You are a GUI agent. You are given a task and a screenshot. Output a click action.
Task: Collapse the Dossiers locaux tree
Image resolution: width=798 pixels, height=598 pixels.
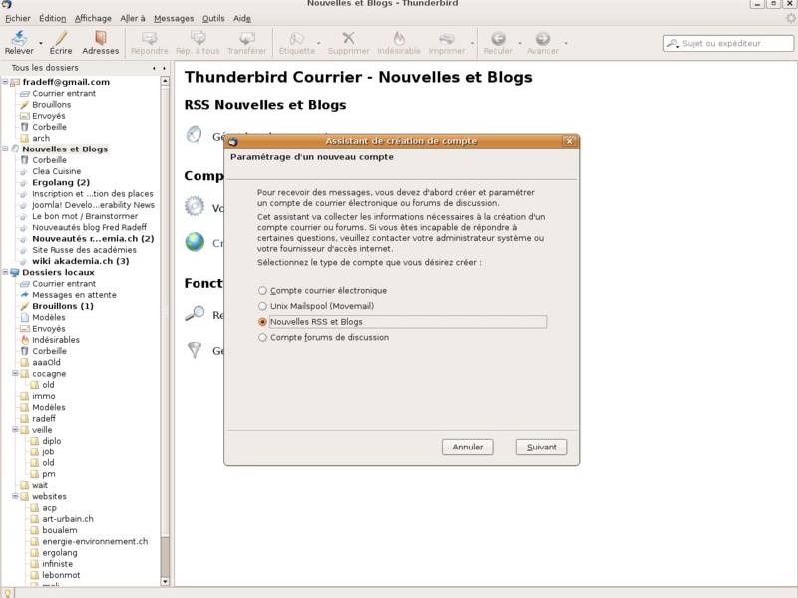point(5,272)
